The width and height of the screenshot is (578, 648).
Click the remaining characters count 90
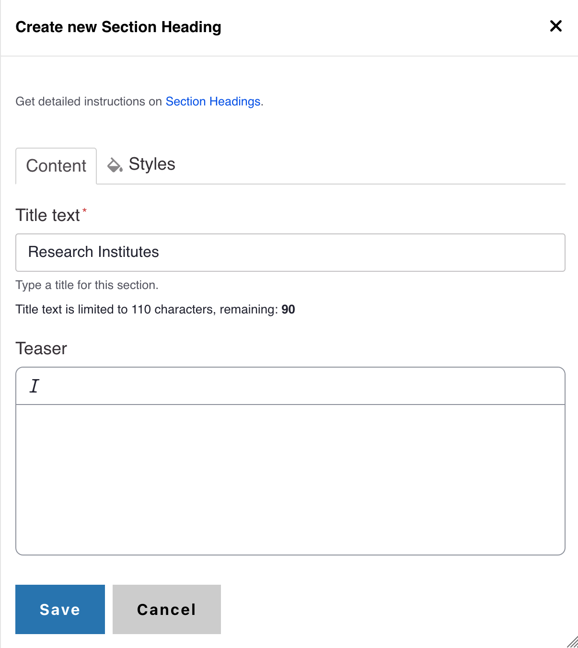288,310
